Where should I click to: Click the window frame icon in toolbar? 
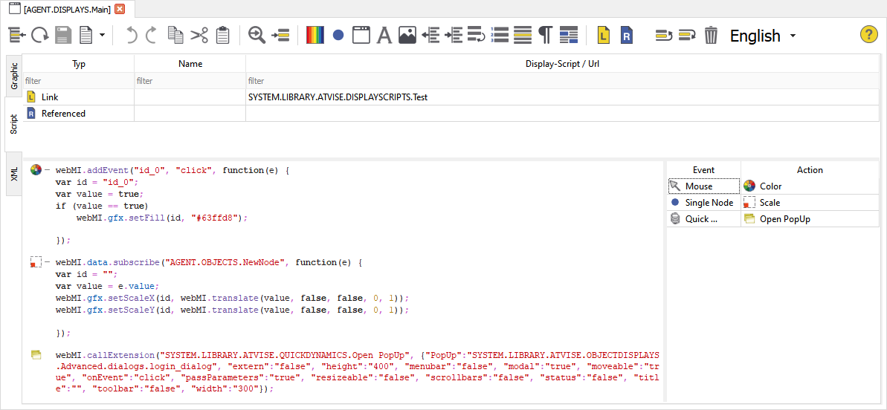(361, 36)
